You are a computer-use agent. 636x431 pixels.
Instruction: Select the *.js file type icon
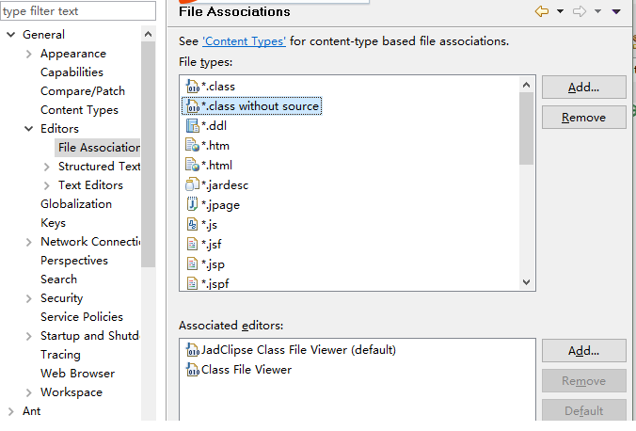[193, 225]
